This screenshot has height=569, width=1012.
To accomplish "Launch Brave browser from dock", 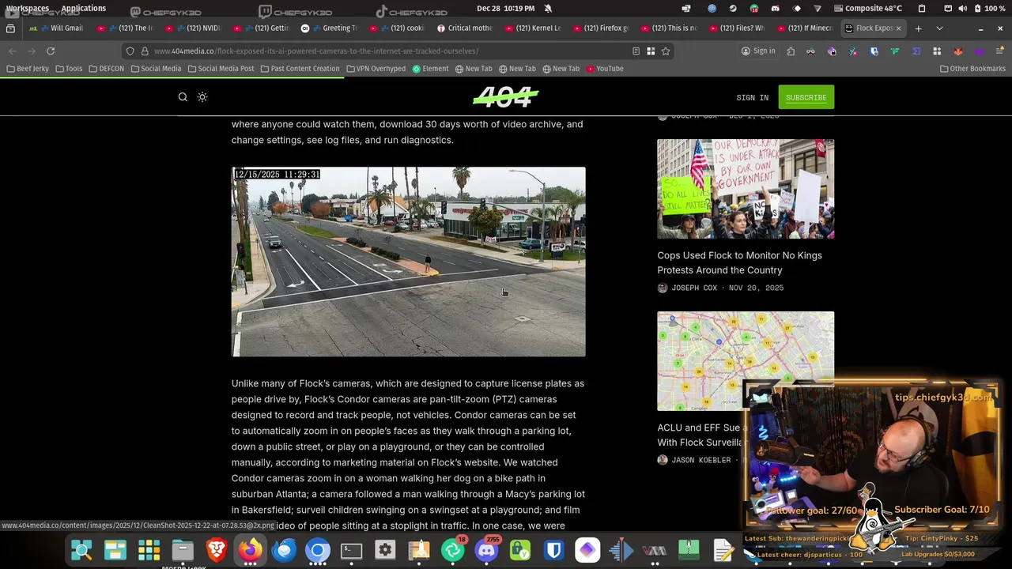I will (x=216, y=550).
